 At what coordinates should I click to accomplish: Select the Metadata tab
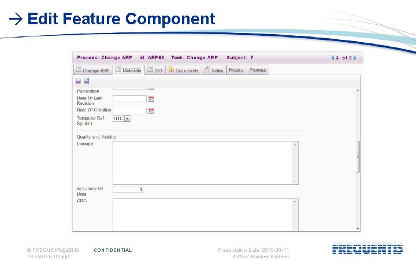[x=128, y=70]
